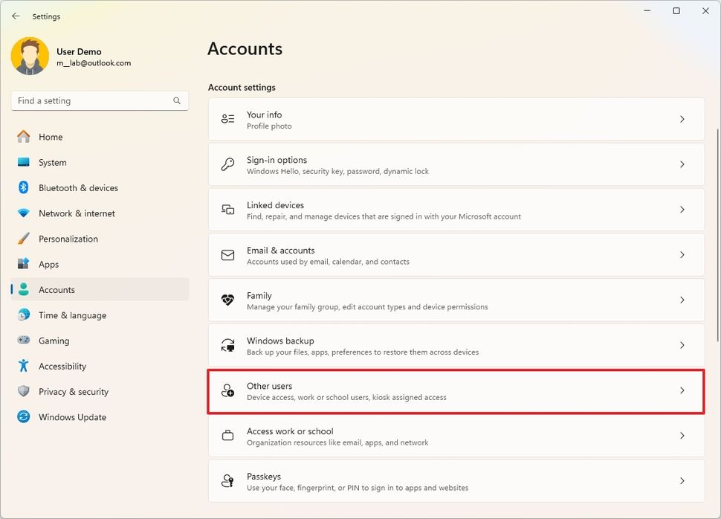Open Linked devices chevron arrow

pyautogui.click(x=682, y=210)
